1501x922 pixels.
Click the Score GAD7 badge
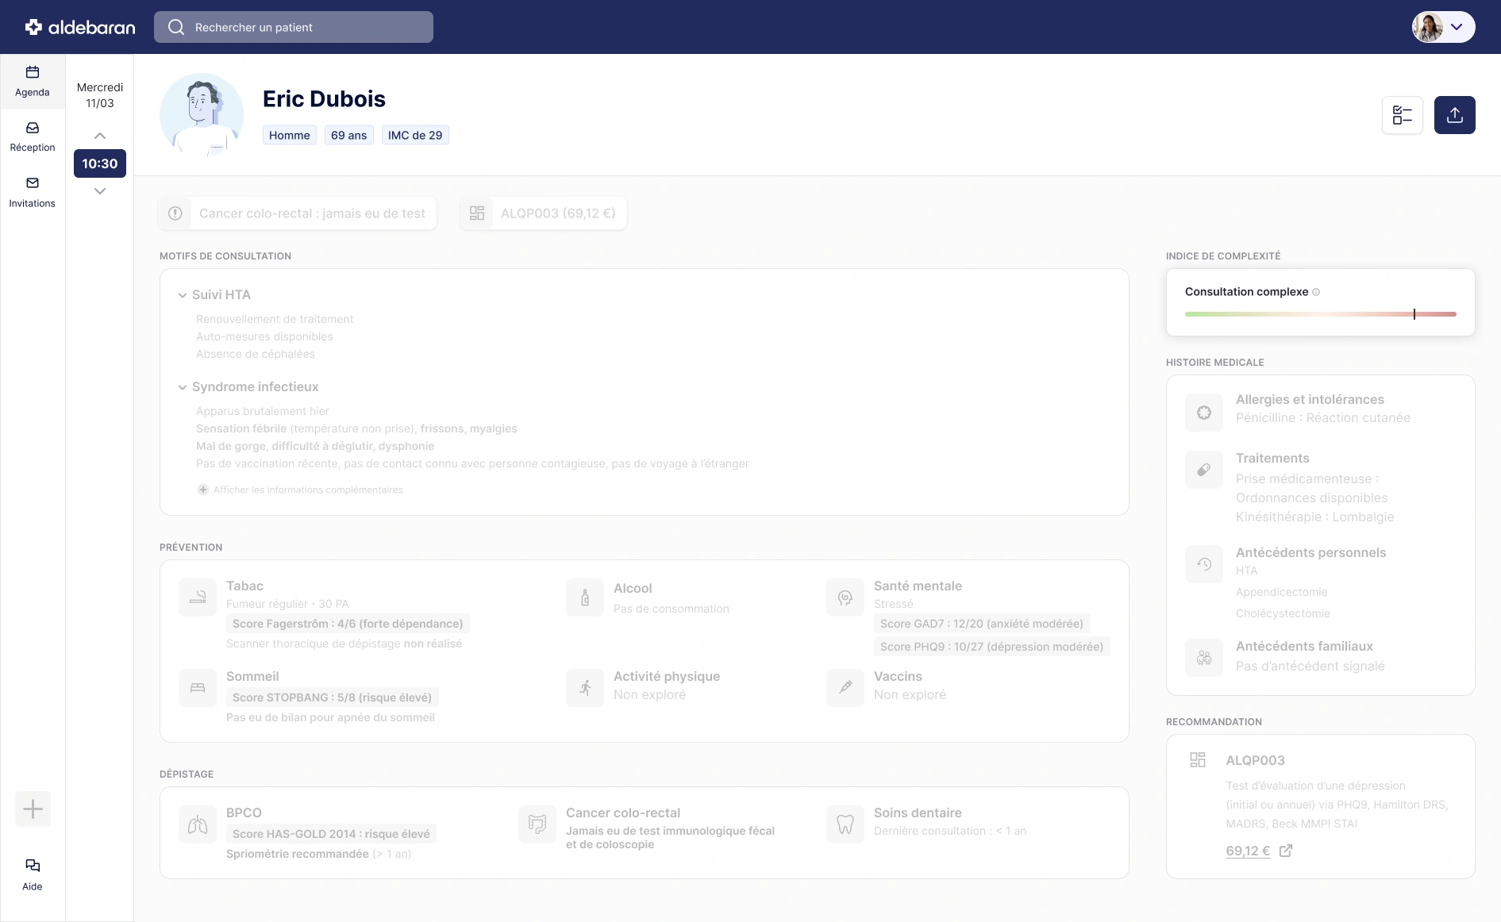tap(982, 624)
